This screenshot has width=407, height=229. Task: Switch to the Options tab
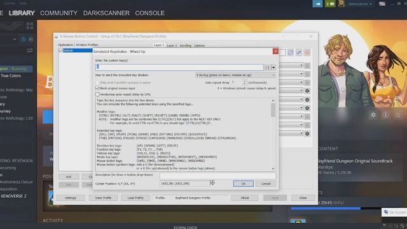199,45
